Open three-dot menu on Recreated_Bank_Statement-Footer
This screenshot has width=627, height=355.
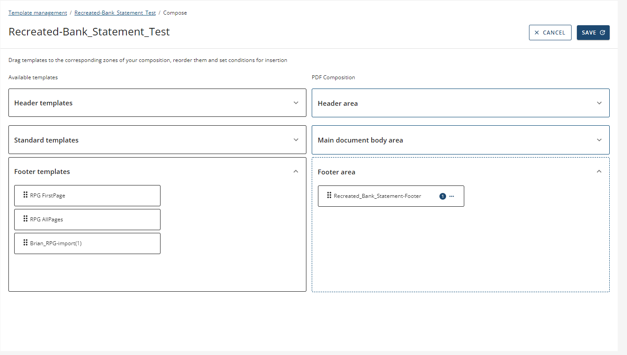point(452,196)
